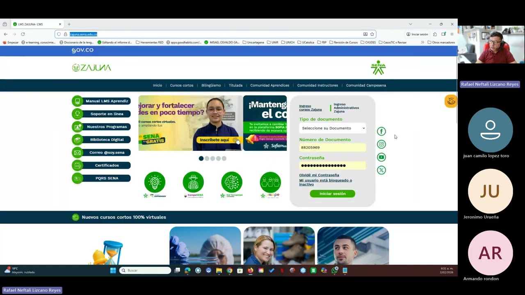
Task: Open the Unicartagena bookmark folder
Action: coord(253,42)
